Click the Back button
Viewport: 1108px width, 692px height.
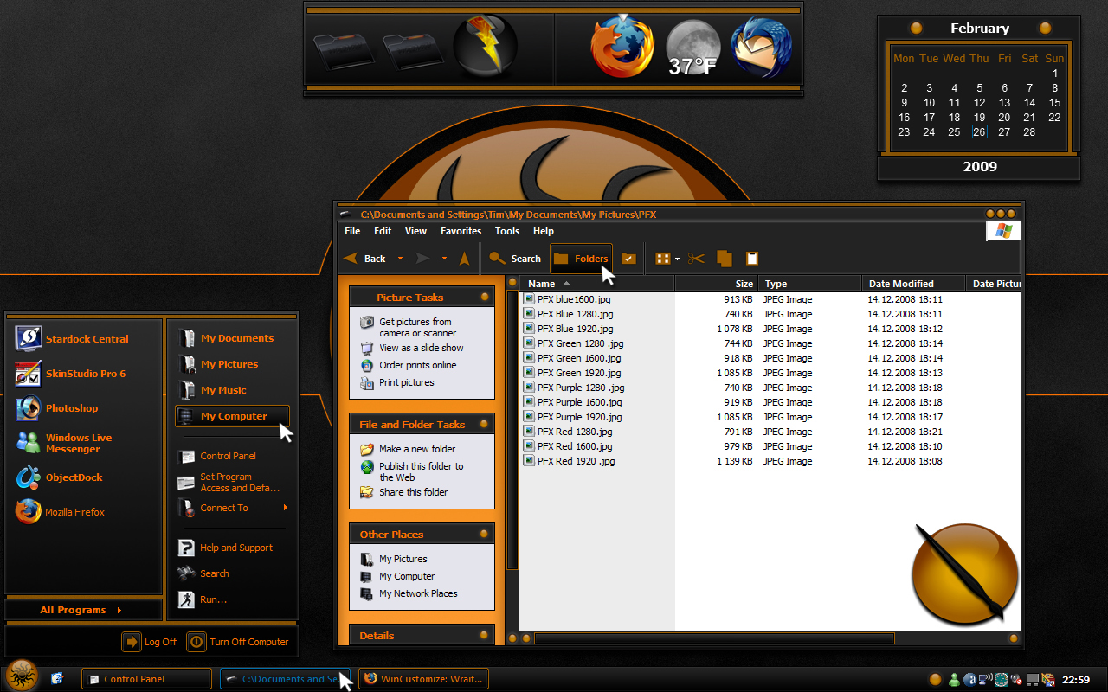click(364, 259)
